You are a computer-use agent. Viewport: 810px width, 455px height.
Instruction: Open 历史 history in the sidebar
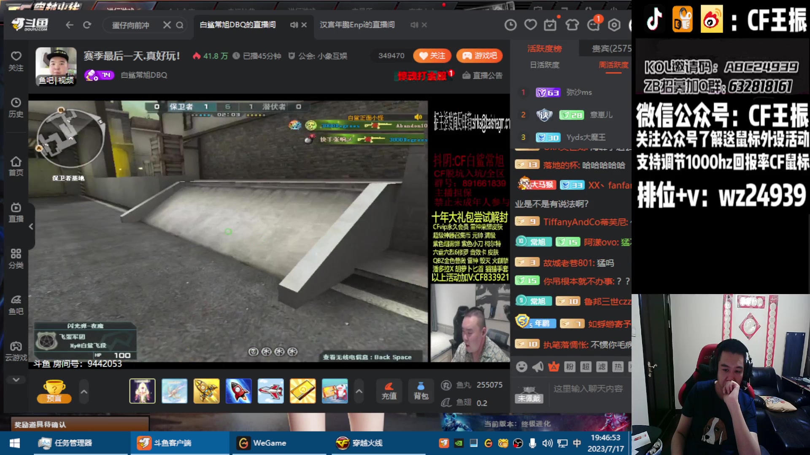[16, 107]
